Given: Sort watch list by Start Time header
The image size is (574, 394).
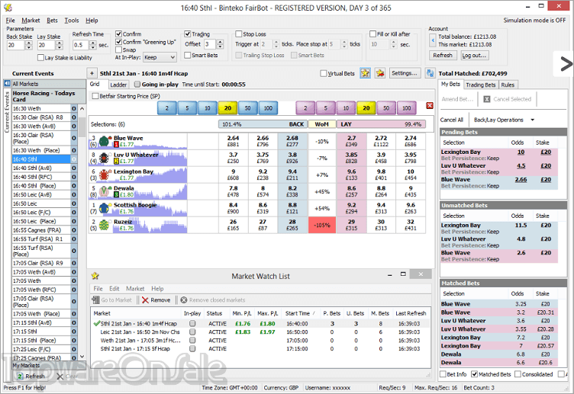Looking at the screenshot, I should (x=300, y=313).
